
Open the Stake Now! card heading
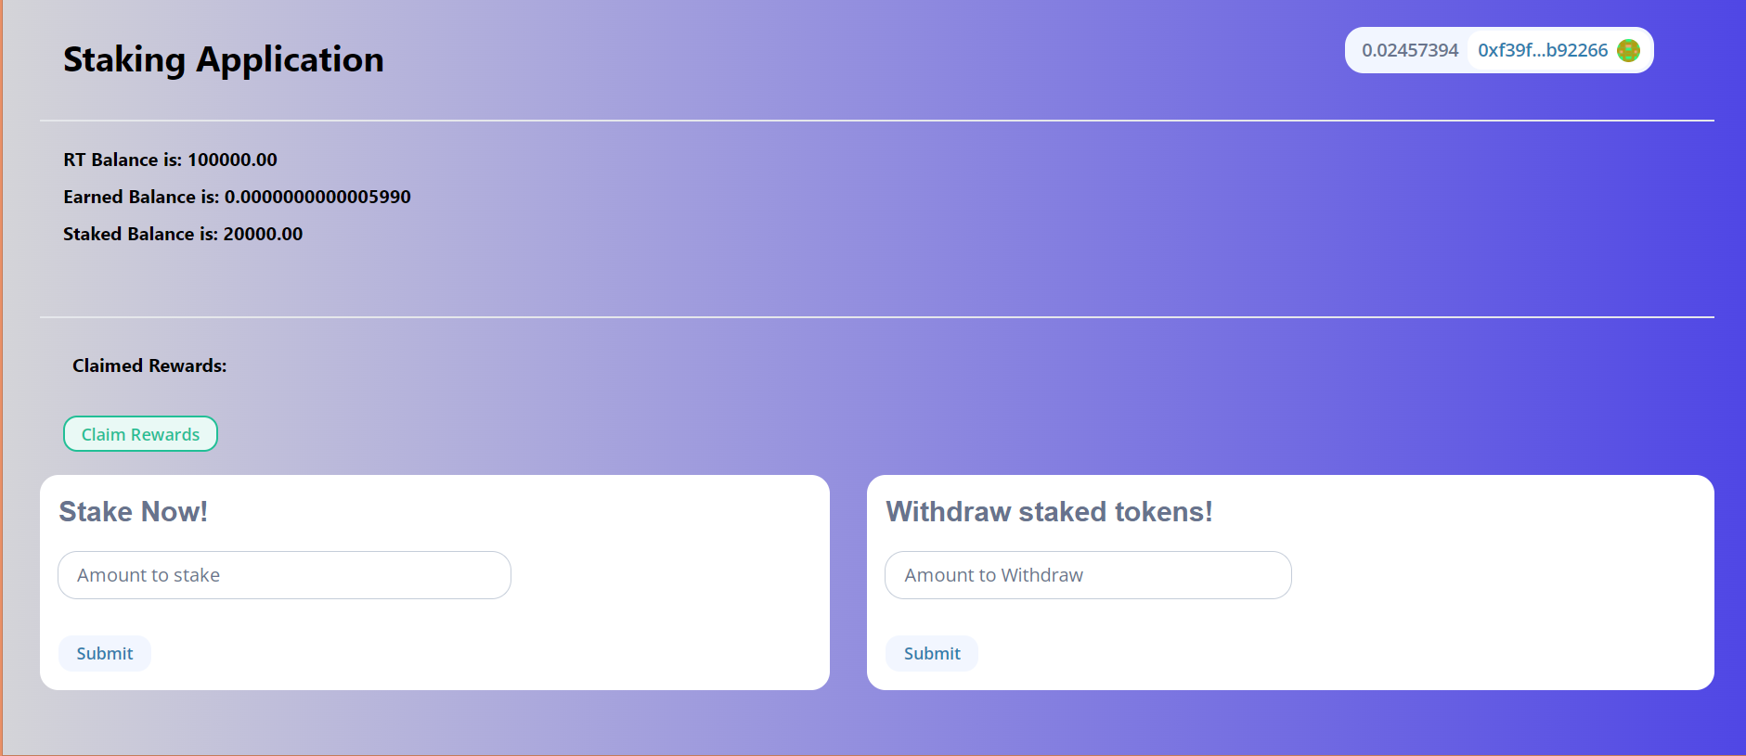[133, 511]
